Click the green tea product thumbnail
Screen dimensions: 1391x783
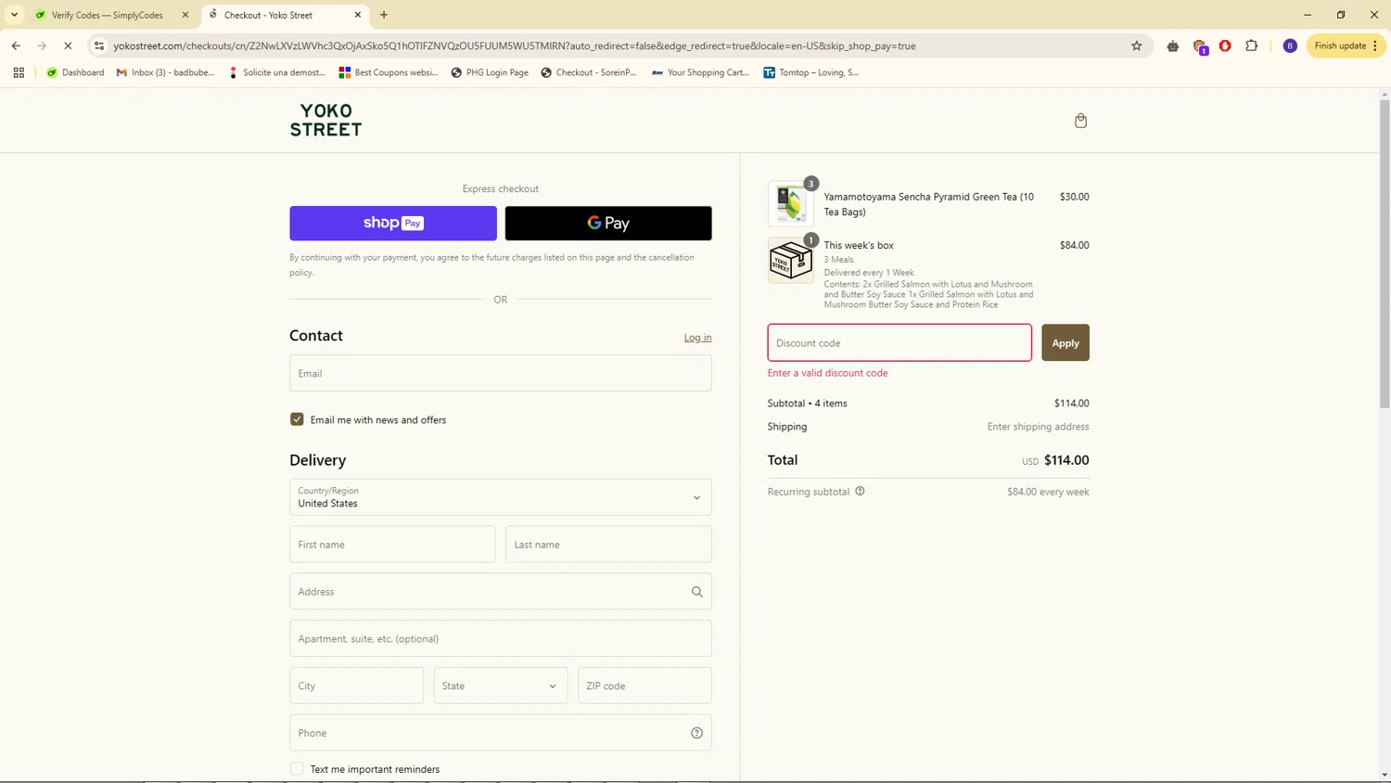[791, 203]
